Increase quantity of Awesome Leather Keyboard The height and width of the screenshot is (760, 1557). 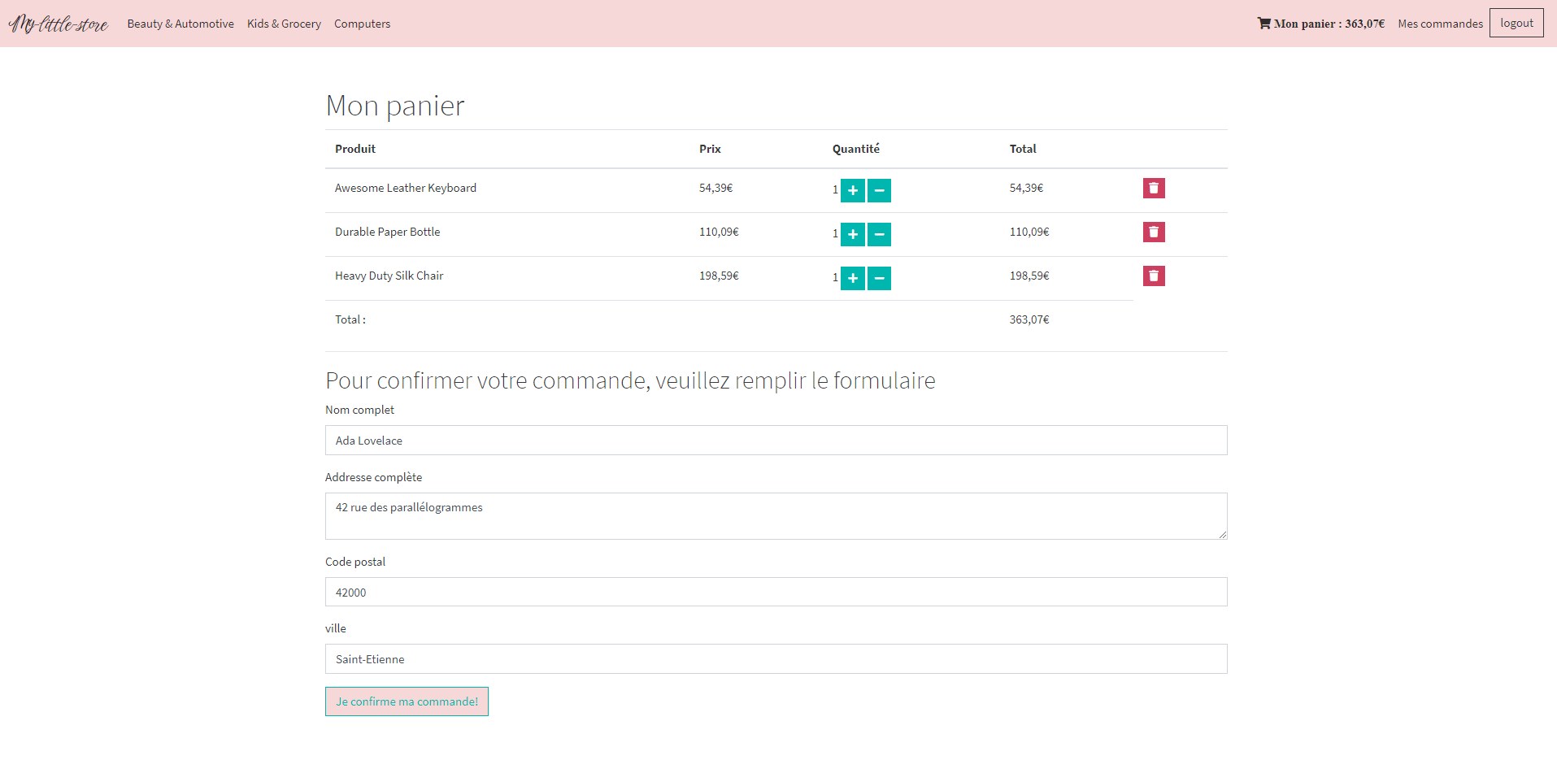(x=852, y=190)
